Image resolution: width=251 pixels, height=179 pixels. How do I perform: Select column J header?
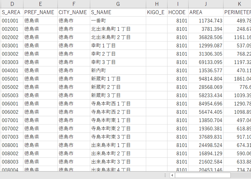point(206,4)
